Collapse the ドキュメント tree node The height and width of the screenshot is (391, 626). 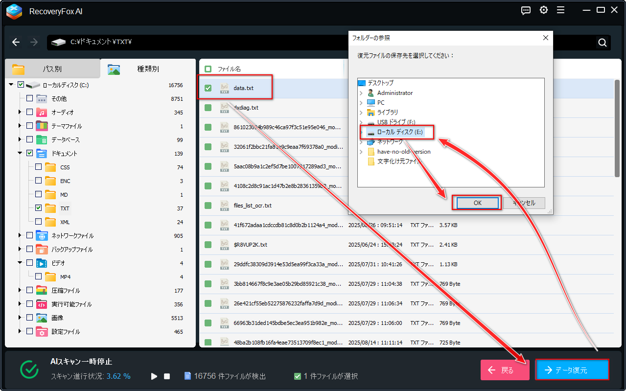pyautogui.click(x=20, y=154)
